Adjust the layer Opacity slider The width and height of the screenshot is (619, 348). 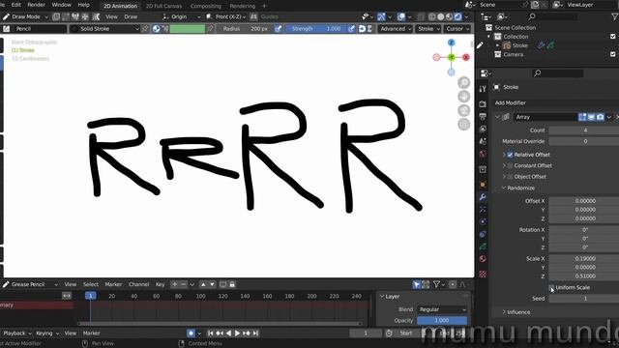click(x=442, y=321)
